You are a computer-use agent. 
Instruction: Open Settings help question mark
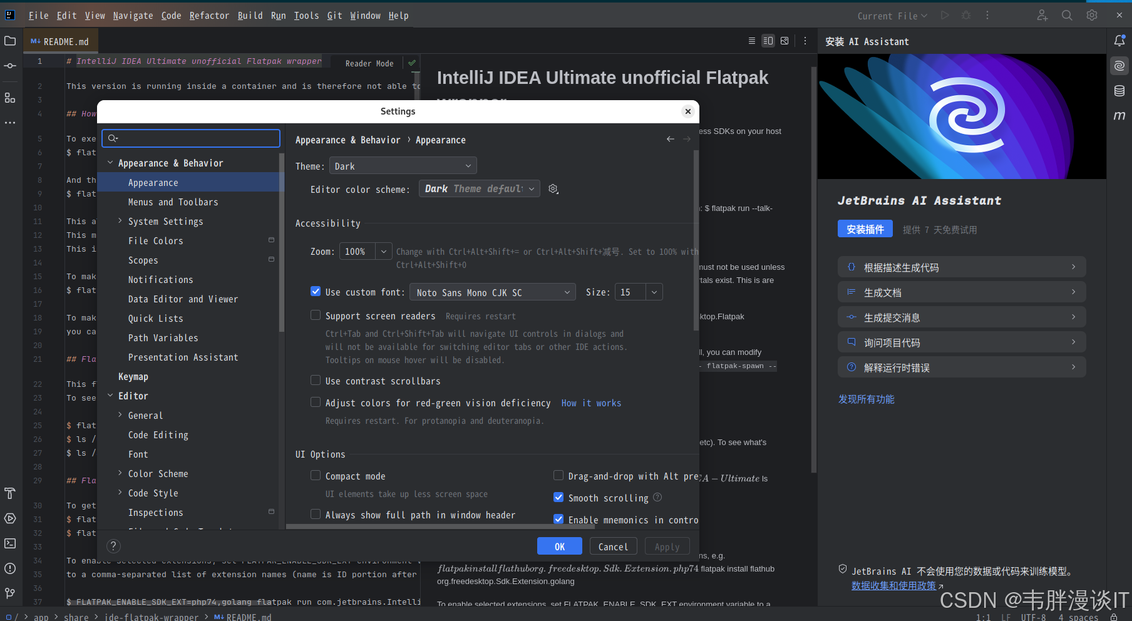coord(113,546)
